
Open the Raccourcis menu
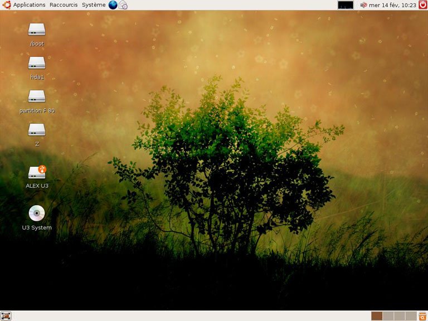[x=64, y=5]
